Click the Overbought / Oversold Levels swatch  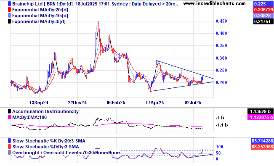[9, 153]
